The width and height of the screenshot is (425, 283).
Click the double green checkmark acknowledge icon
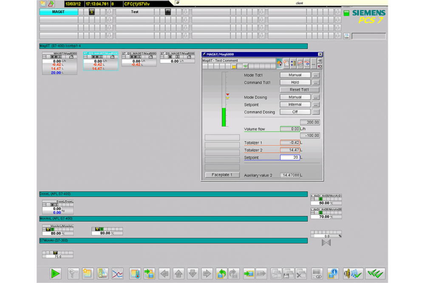(376, 274)
